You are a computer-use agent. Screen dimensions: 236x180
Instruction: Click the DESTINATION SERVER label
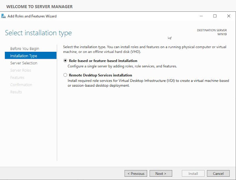click(212, 30)
